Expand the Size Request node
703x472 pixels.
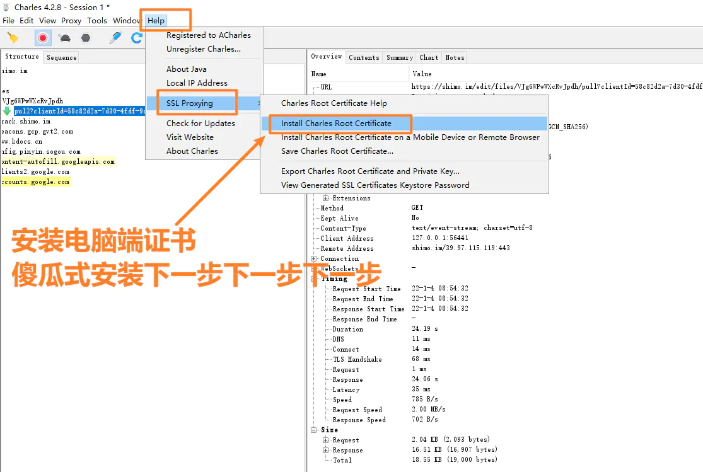coord(326,440)
